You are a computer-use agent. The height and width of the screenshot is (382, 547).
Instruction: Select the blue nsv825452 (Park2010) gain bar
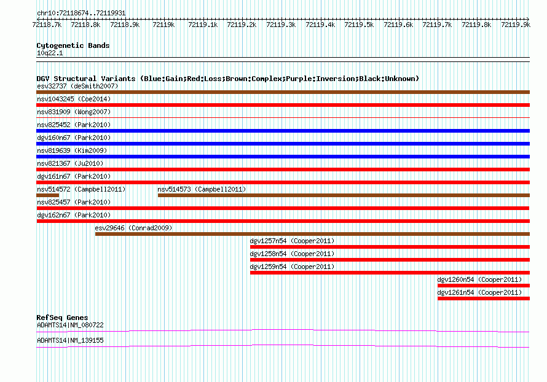click(x=283, y=131)
